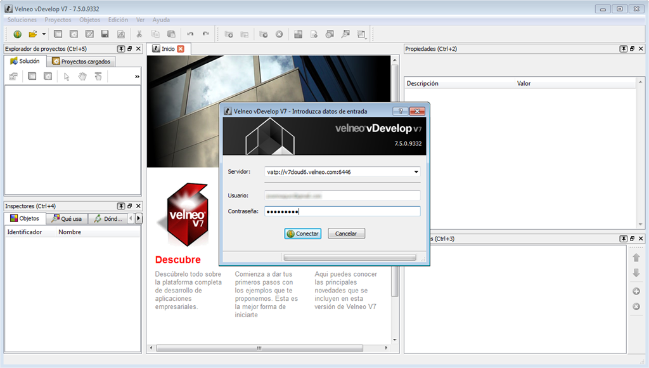The height and width of the screenshot is (368, 649).
Task: Click the first icon in explorer toolbar
Action: tap(14, 76)
